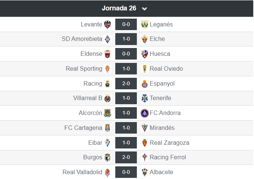The width and height of the screenshot is (254, 179).
Task: Click the Real Oviedo crest icon
Action: 145,69
